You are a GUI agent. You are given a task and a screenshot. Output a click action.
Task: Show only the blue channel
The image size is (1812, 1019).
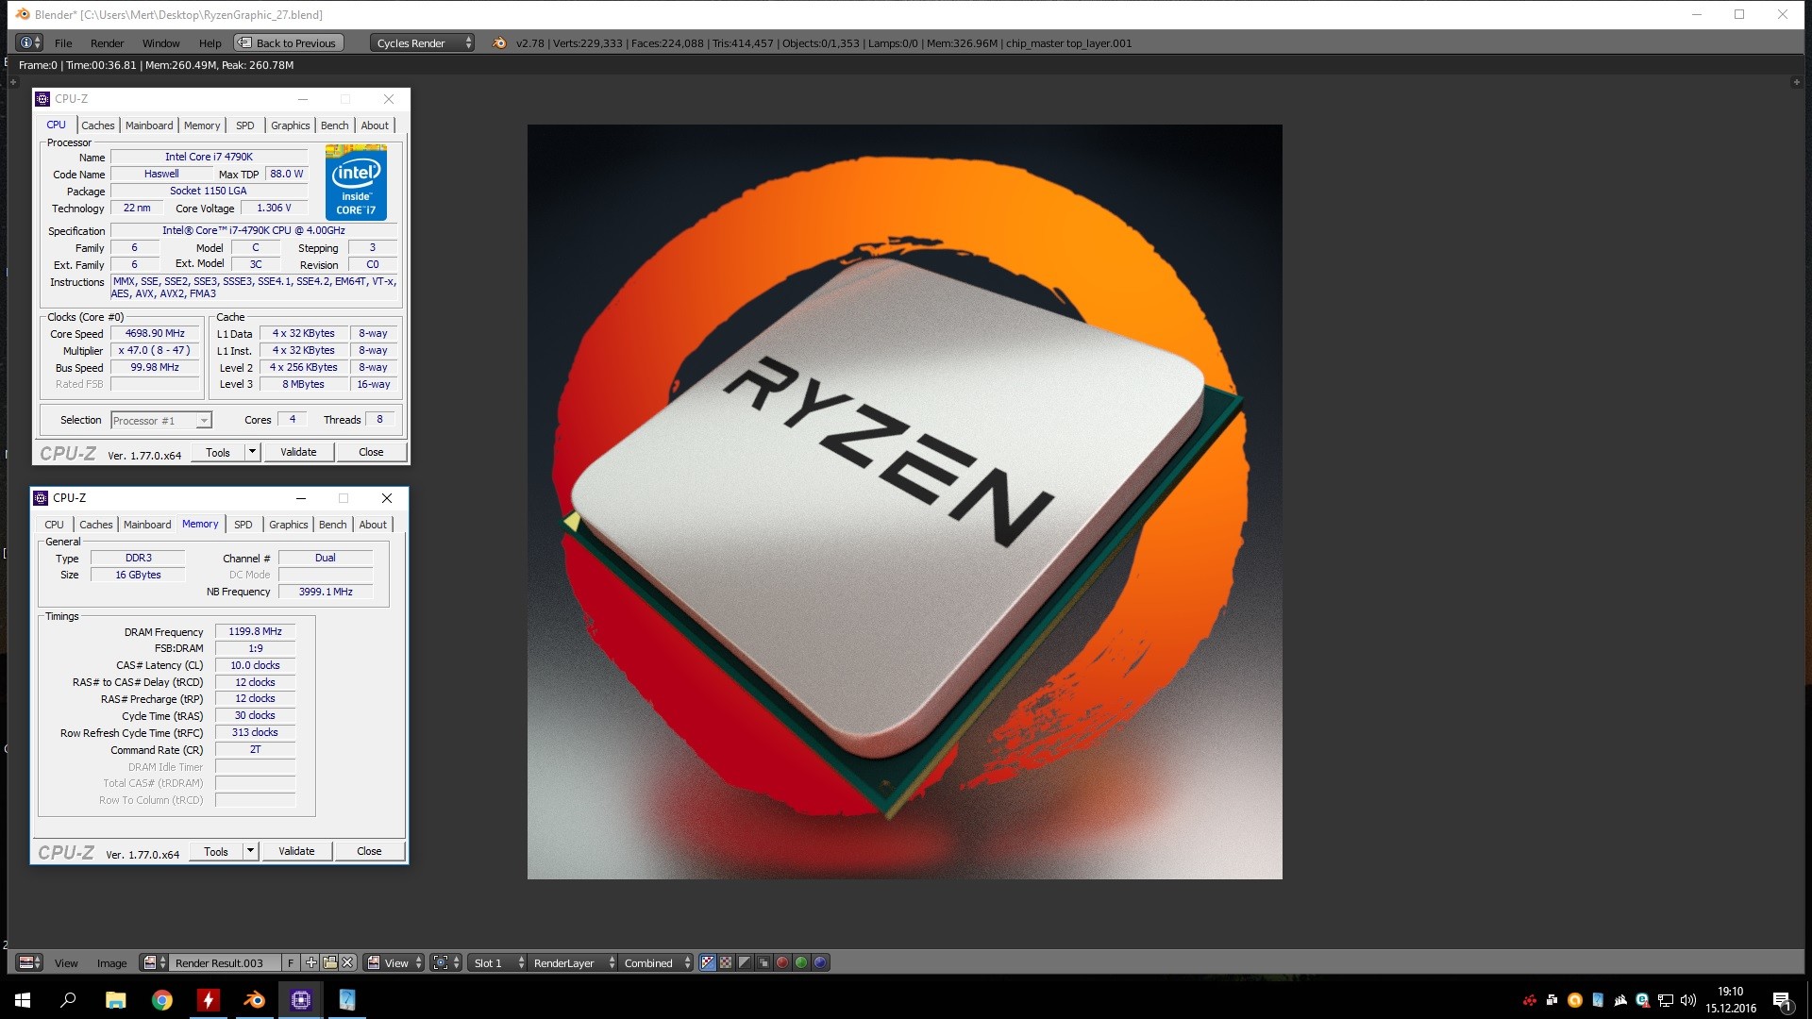click(x=820, y=962)
